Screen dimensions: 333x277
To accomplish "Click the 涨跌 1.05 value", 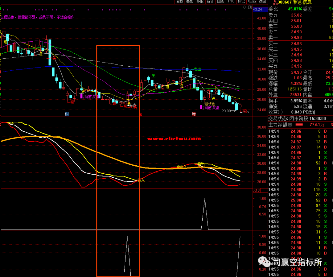I will (x=298, y=78).
